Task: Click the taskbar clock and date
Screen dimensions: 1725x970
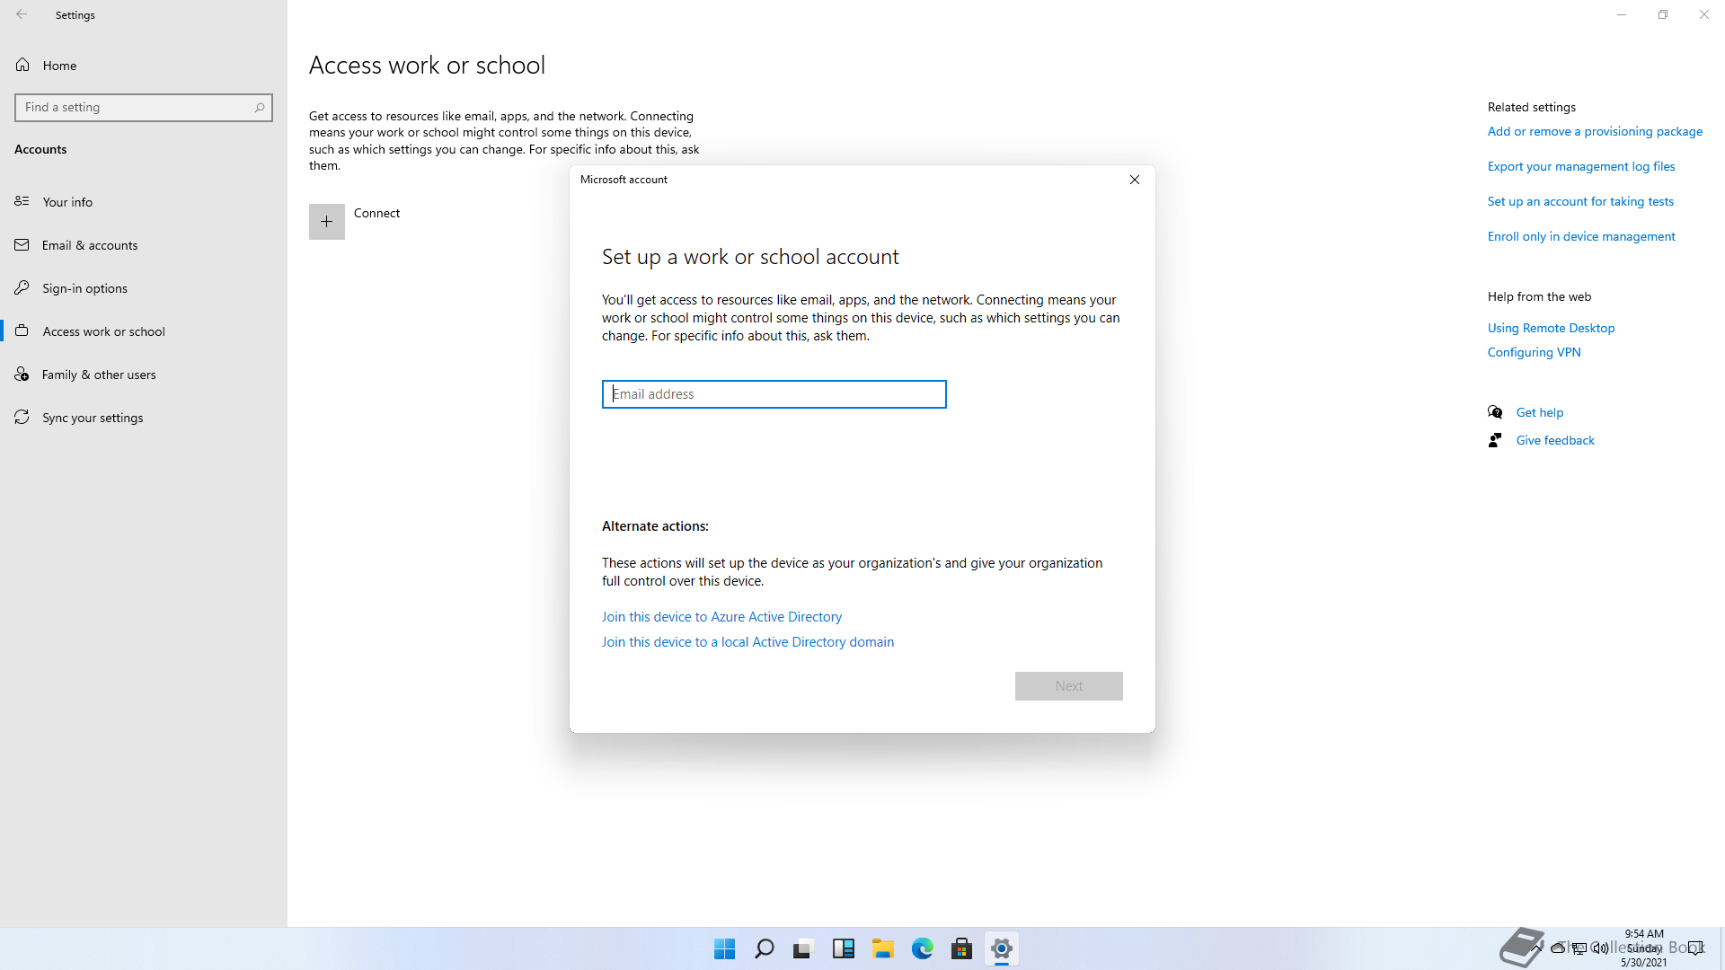Action: click(1644, 948)
